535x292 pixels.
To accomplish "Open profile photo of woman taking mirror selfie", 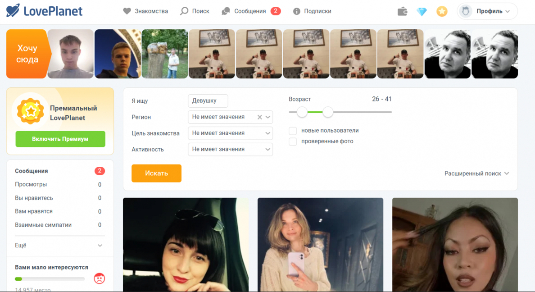I will pos(320,245).
